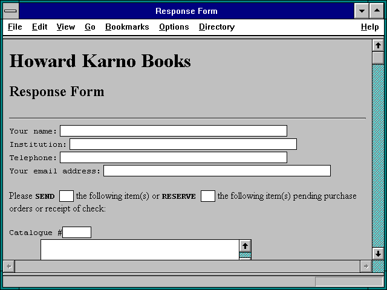
Task: Open the Go menu
Action: [90, 27]
